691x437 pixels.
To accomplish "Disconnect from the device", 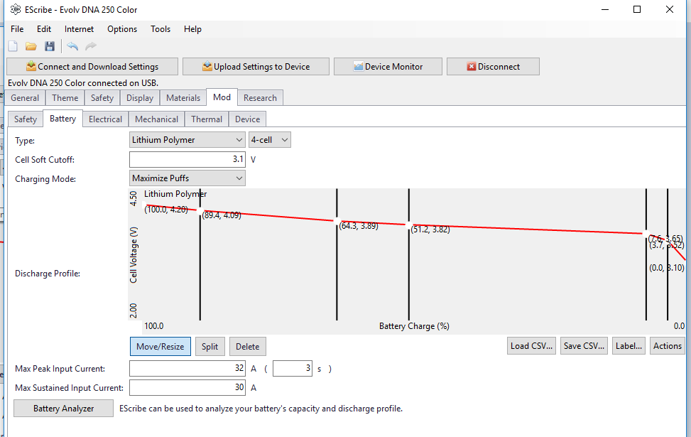I will [x=493, y=67].
